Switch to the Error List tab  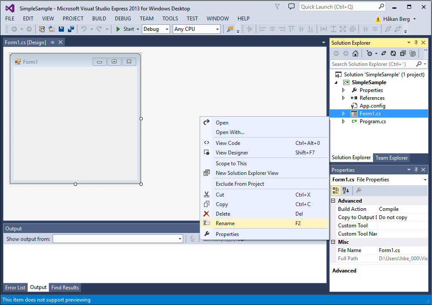(15, 287)
